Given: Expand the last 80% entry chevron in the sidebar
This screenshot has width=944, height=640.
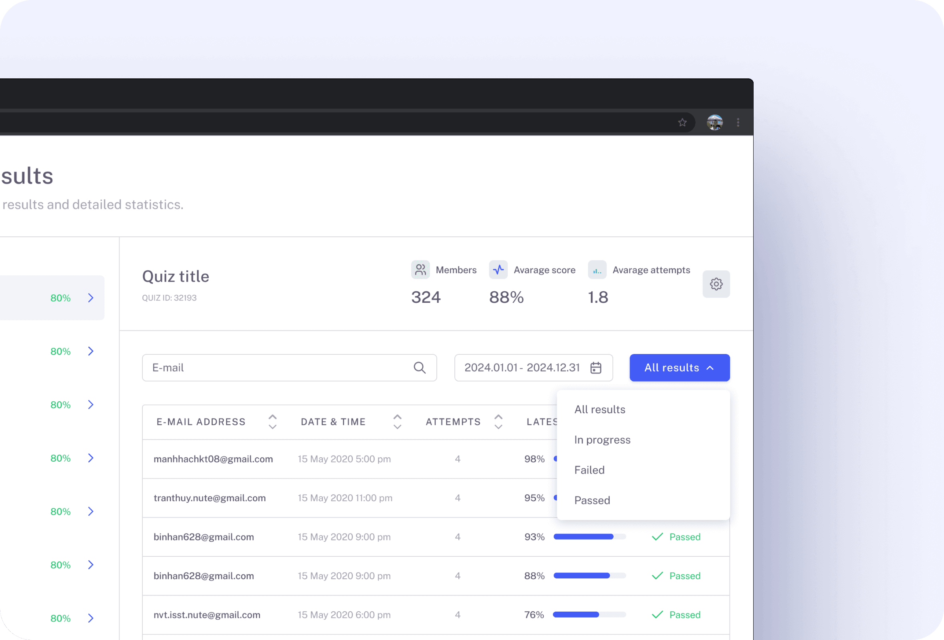Looking at the screenshot, I should (x=90, y=618).
